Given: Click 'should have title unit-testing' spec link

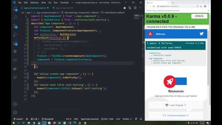Looking at the screenshot, I should [169, 61].
